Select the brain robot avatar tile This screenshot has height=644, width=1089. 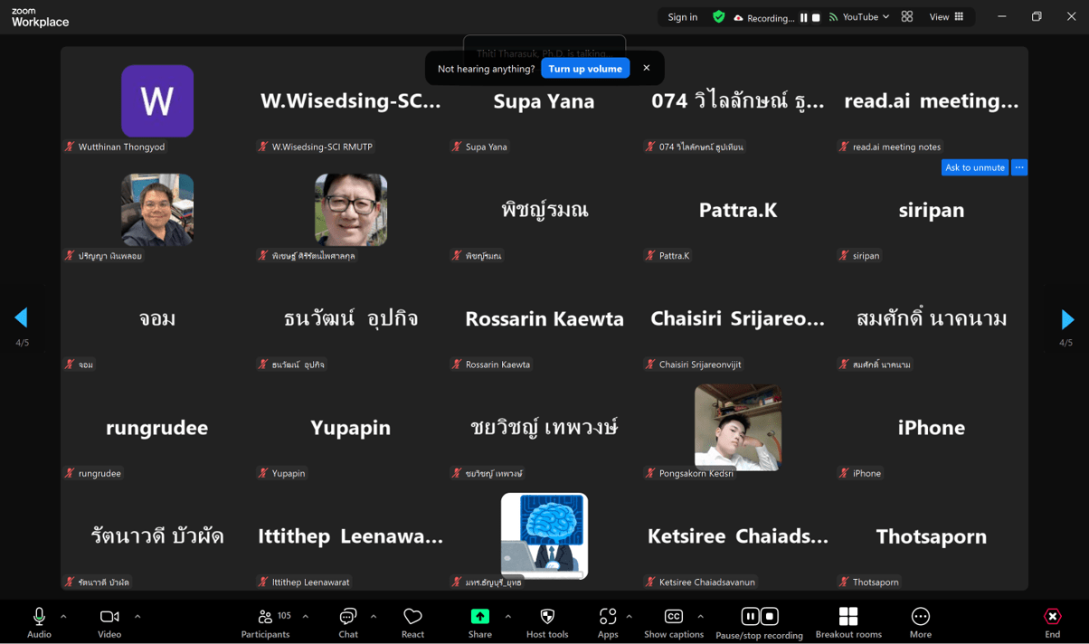click(x=544, y=535)
